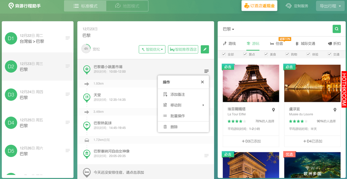The width and height of the screenshot is (347, 179).
Task: Open menu icon for 巴黎塞納河自由女神像
Action: 206,156
